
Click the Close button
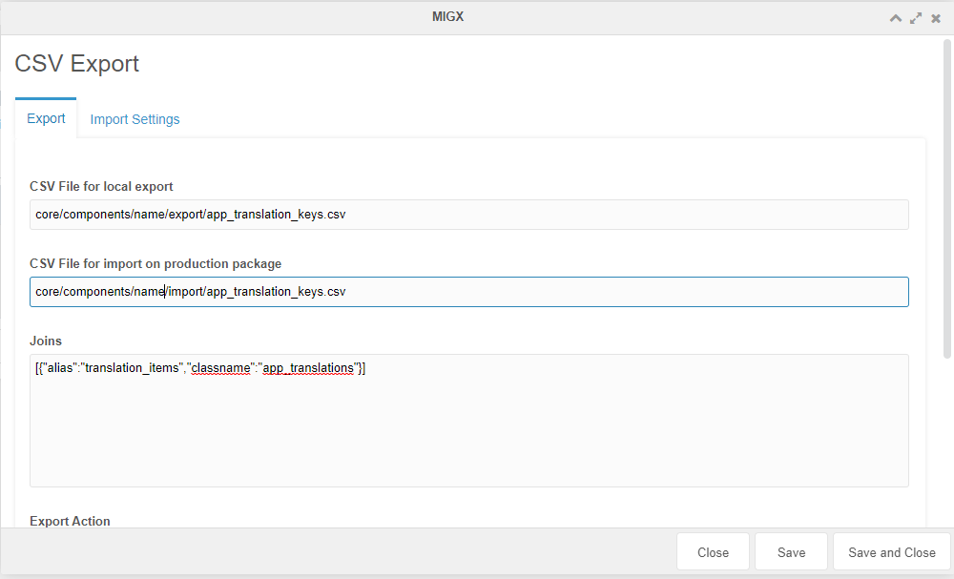click(713, 552)
